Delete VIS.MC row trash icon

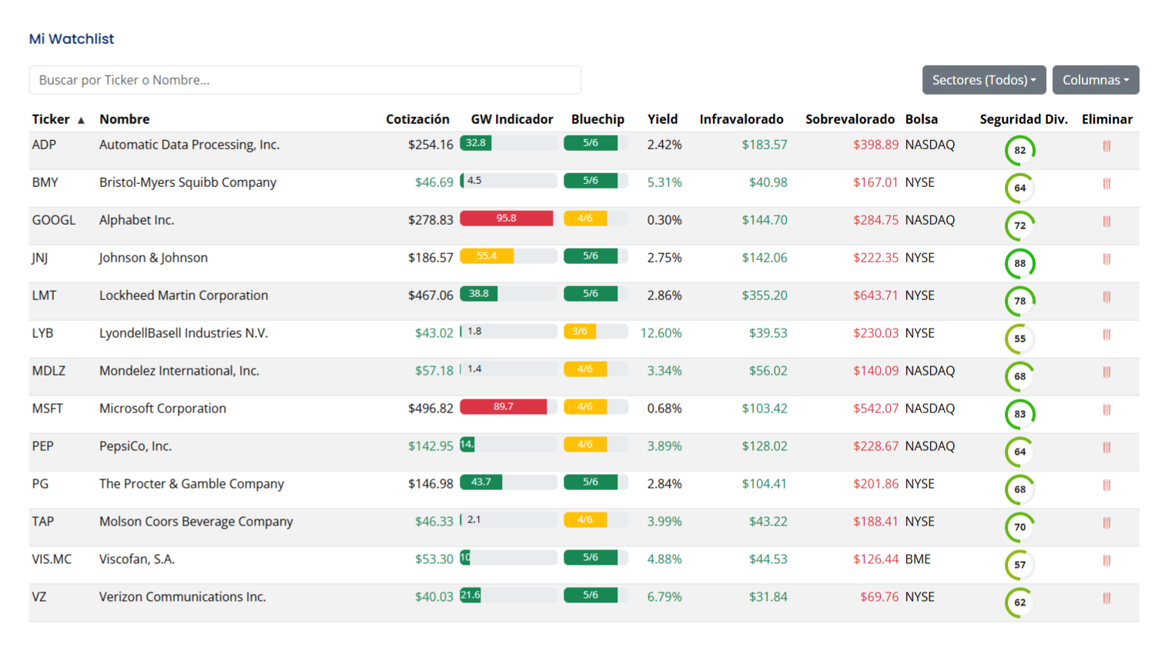point(1106,561)
